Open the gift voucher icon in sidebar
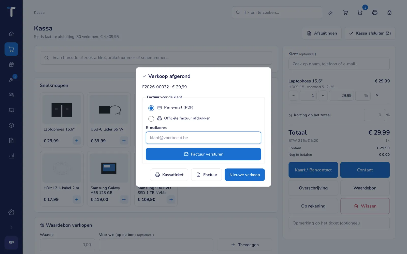Image resolution: width=407 pixels, height=254 pixels. coord(11,64)
